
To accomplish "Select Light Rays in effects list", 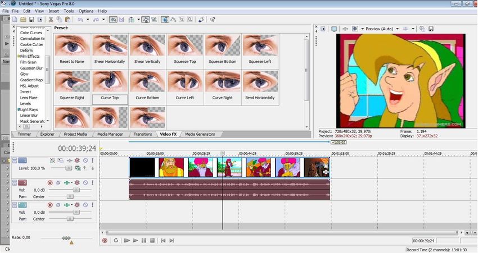I will pyautogui.click(x=29, y=109).
